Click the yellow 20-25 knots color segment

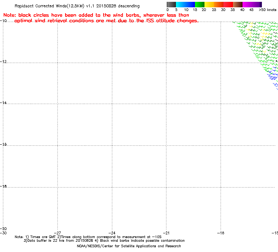point(209,4)
